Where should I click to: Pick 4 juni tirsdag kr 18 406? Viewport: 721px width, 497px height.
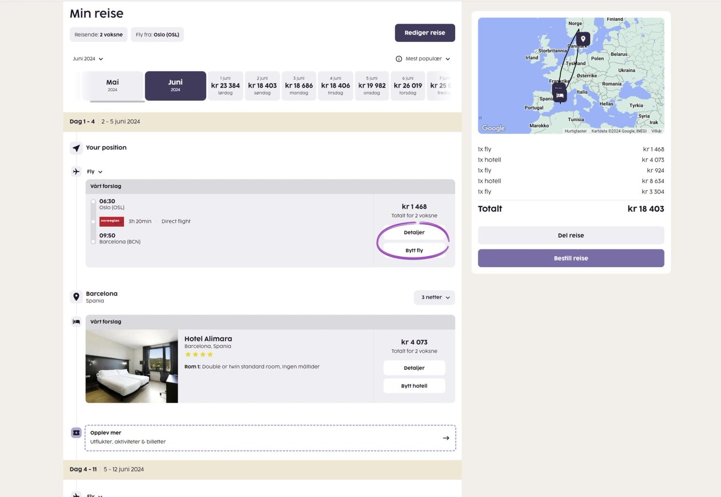point(335,86)
